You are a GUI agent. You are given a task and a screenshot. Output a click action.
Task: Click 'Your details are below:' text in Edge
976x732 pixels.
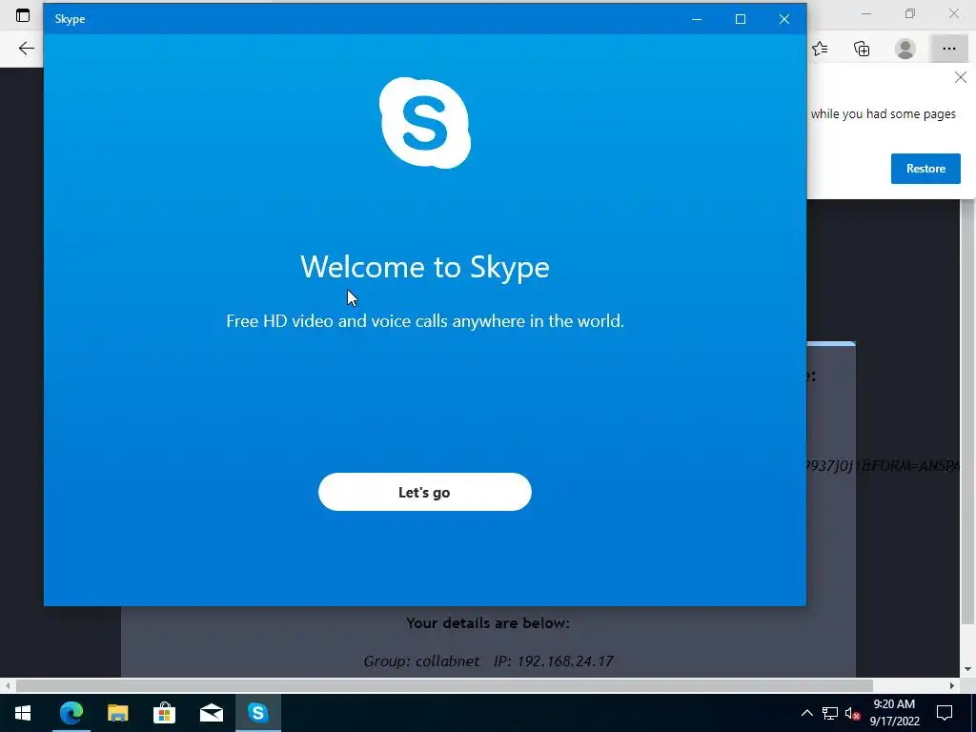click(487, 623)
